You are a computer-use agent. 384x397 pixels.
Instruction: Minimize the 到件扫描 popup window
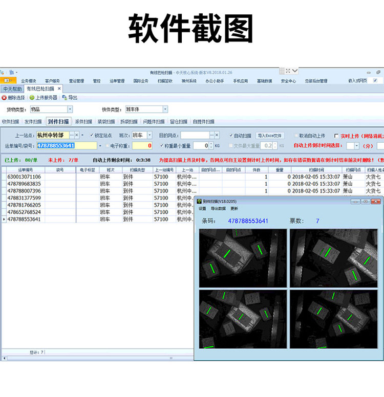point(355,202)
